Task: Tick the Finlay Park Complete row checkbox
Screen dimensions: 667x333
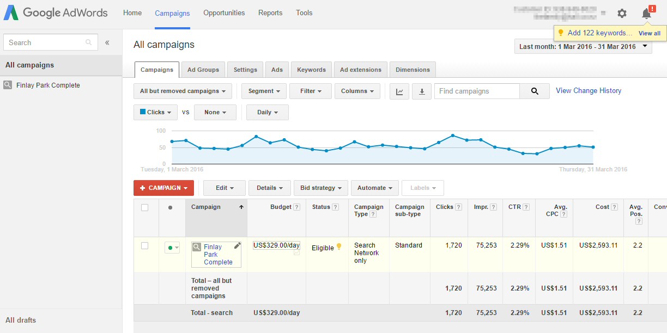Action: pos(145,246)
